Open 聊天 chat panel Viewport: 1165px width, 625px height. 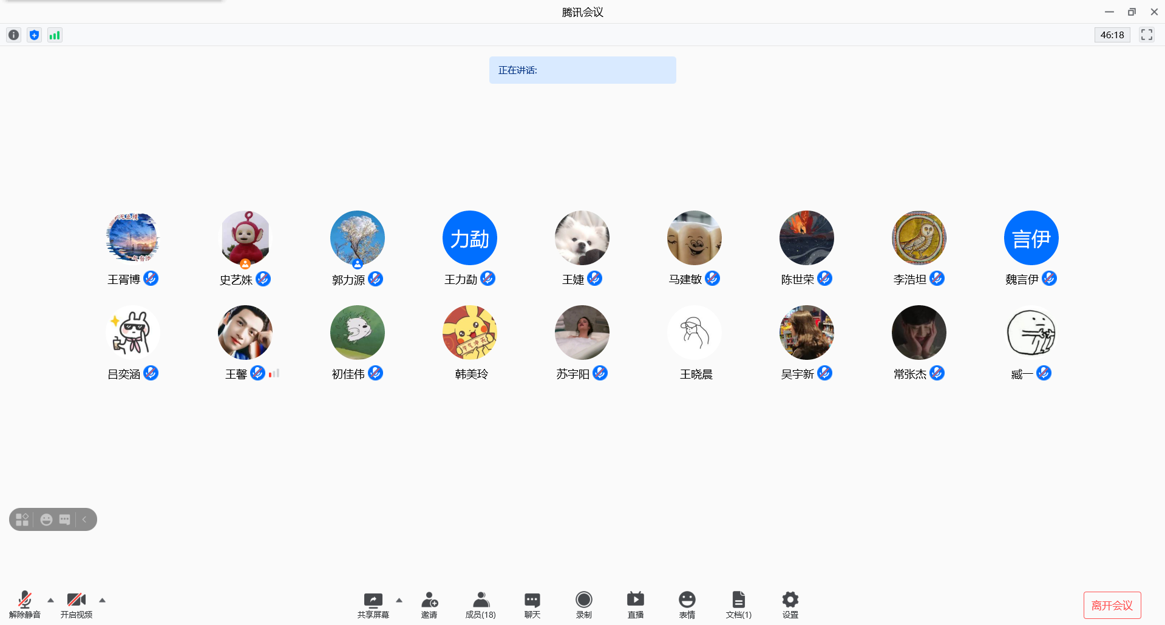tap(532, 604)
